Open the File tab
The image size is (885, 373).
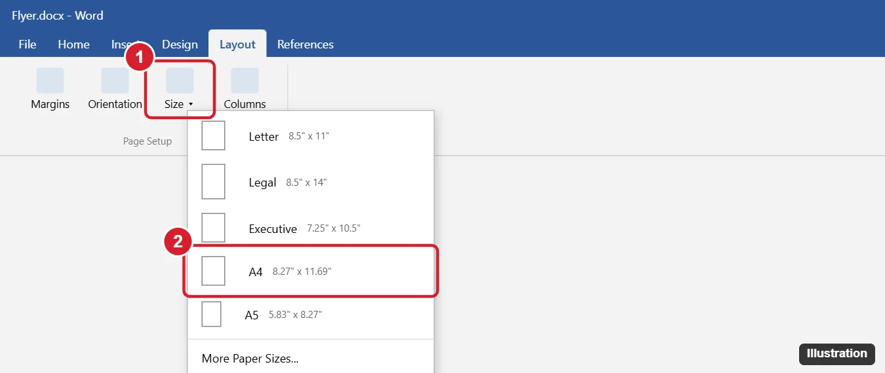[x=28, y=44]
